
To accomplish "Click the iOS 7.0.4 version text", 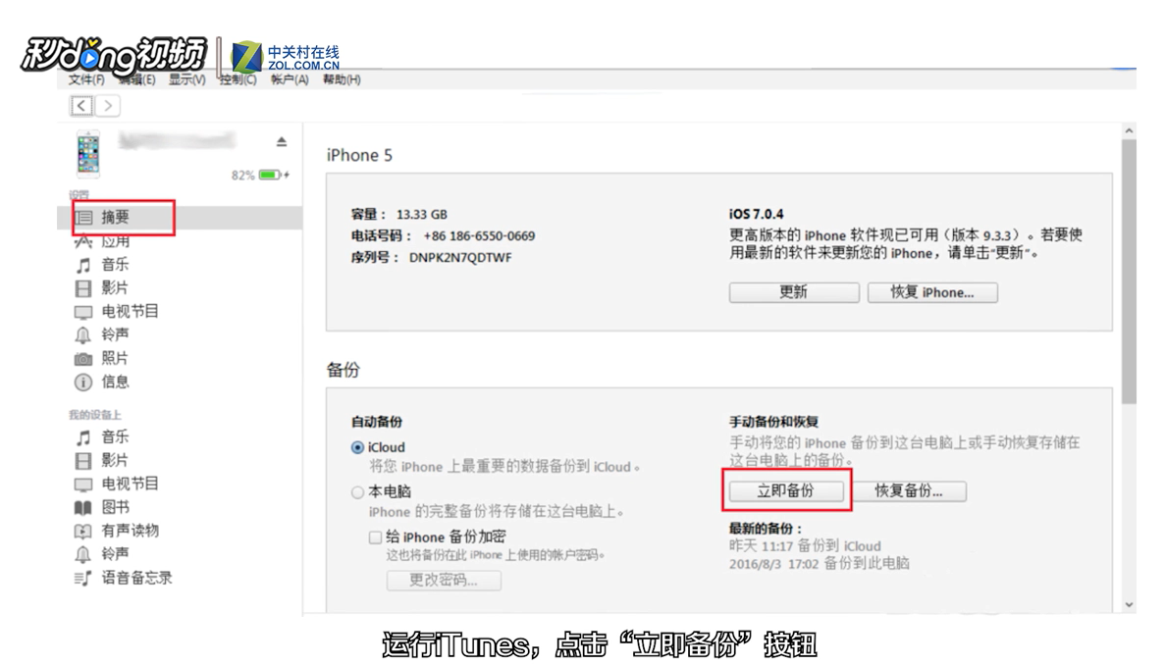I will tap(757, 215).
